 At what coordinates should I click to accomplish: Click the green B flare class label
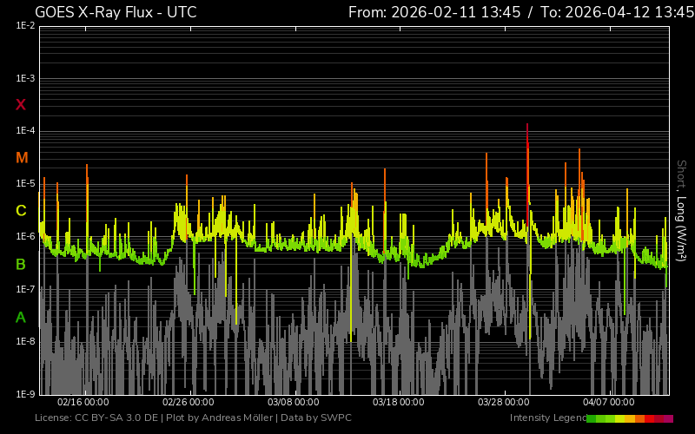coord(21,264)
